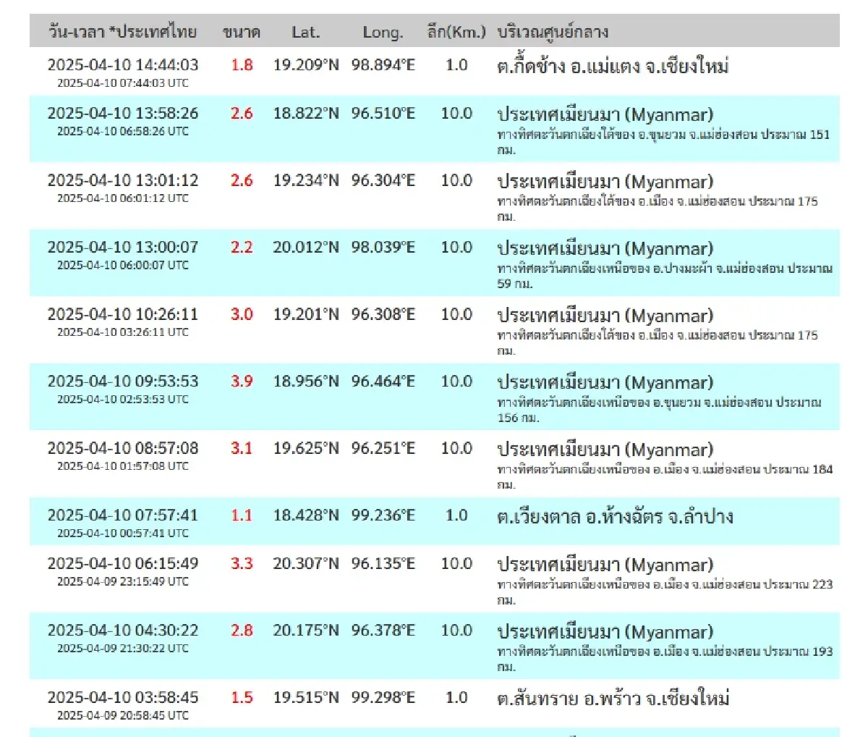Screen dimensions: 868x737
Task: Click the depth value 10.0 of the 04:30:22 event
Action: click(455, 631)
